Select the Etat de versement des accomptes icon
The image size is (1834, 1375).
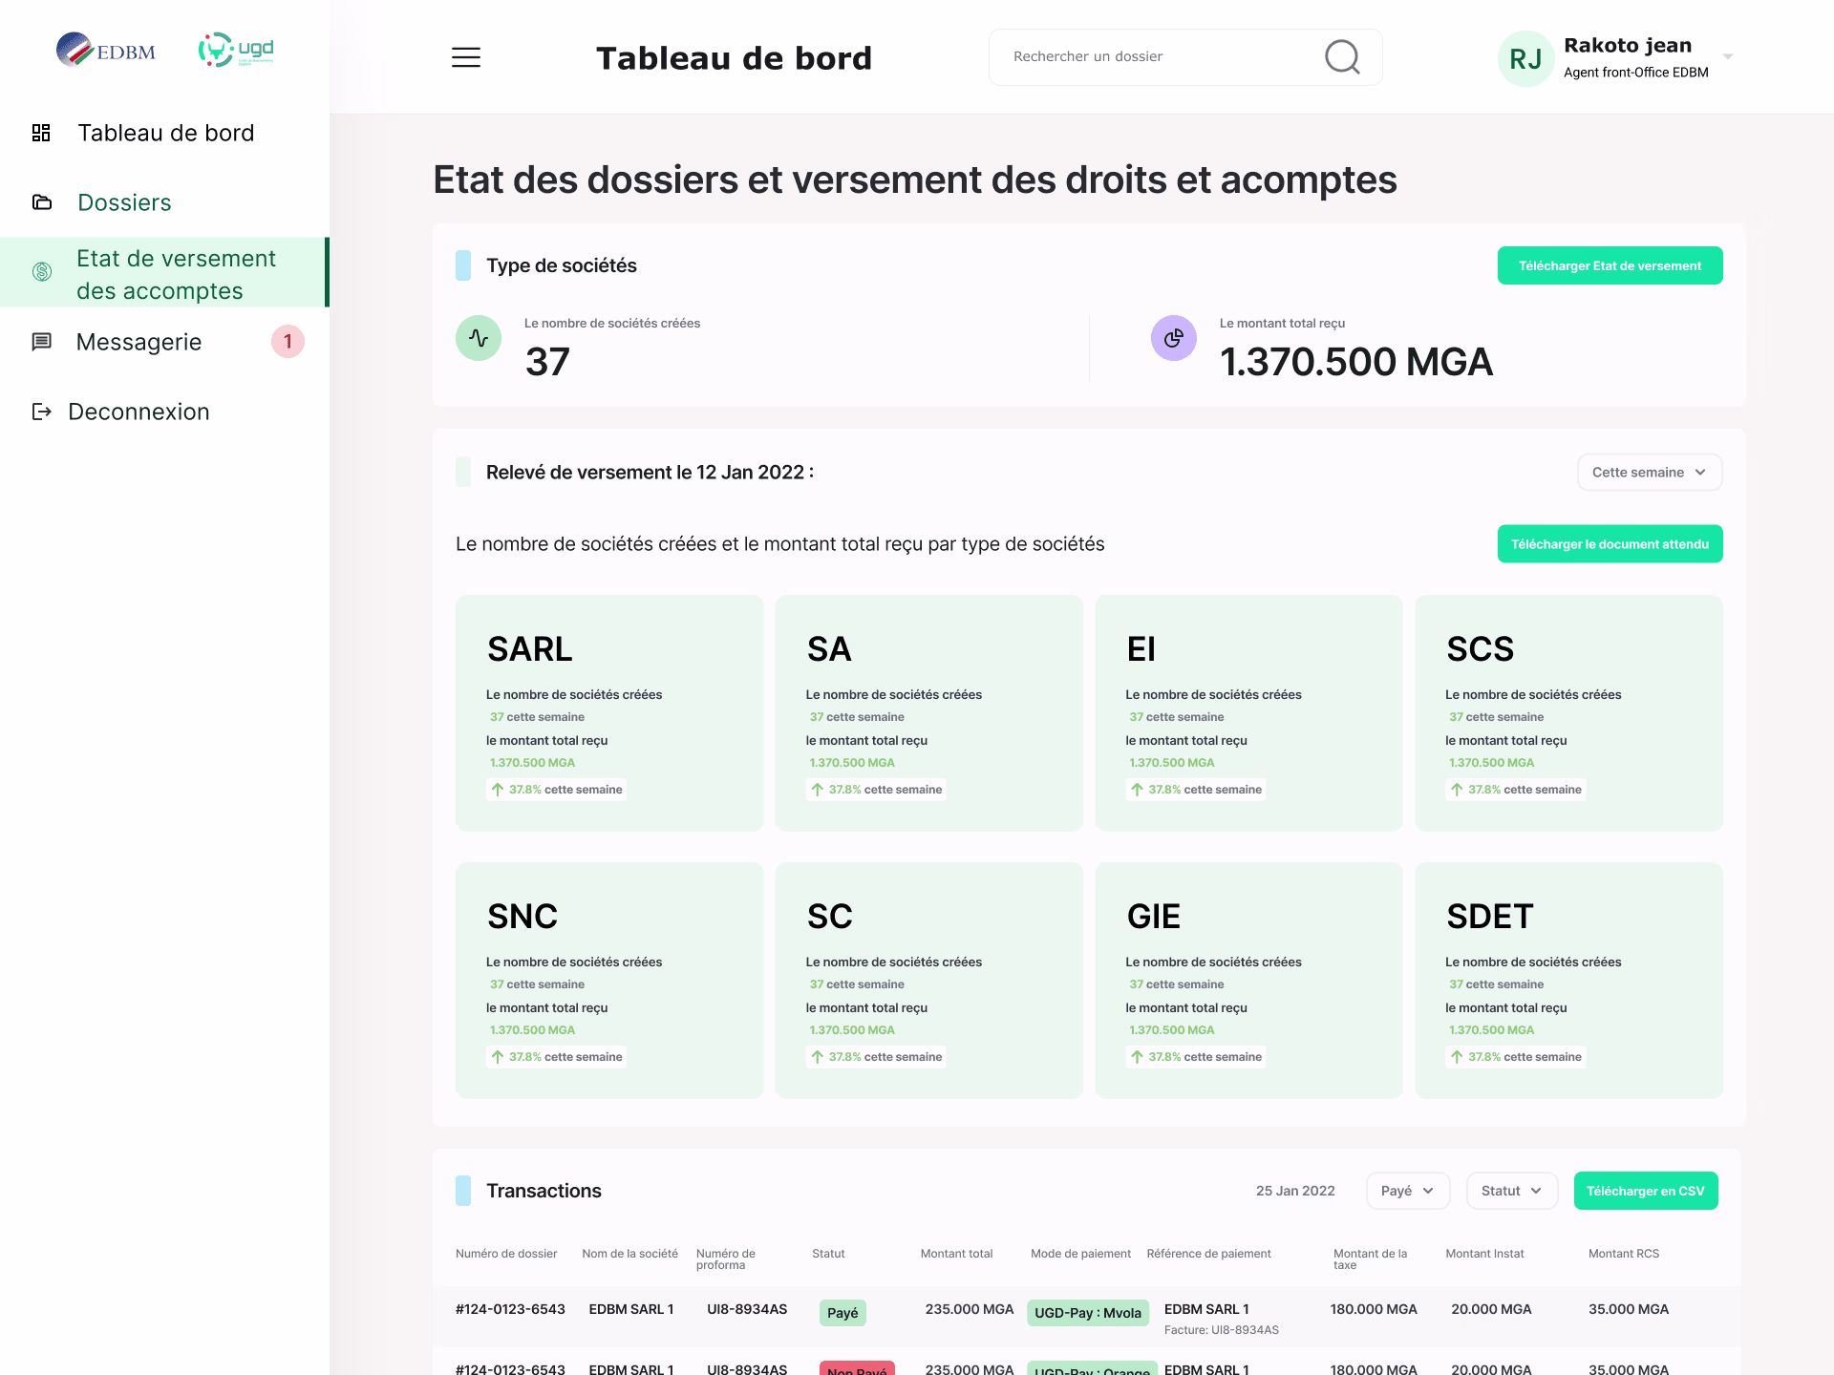coord(41,272)
